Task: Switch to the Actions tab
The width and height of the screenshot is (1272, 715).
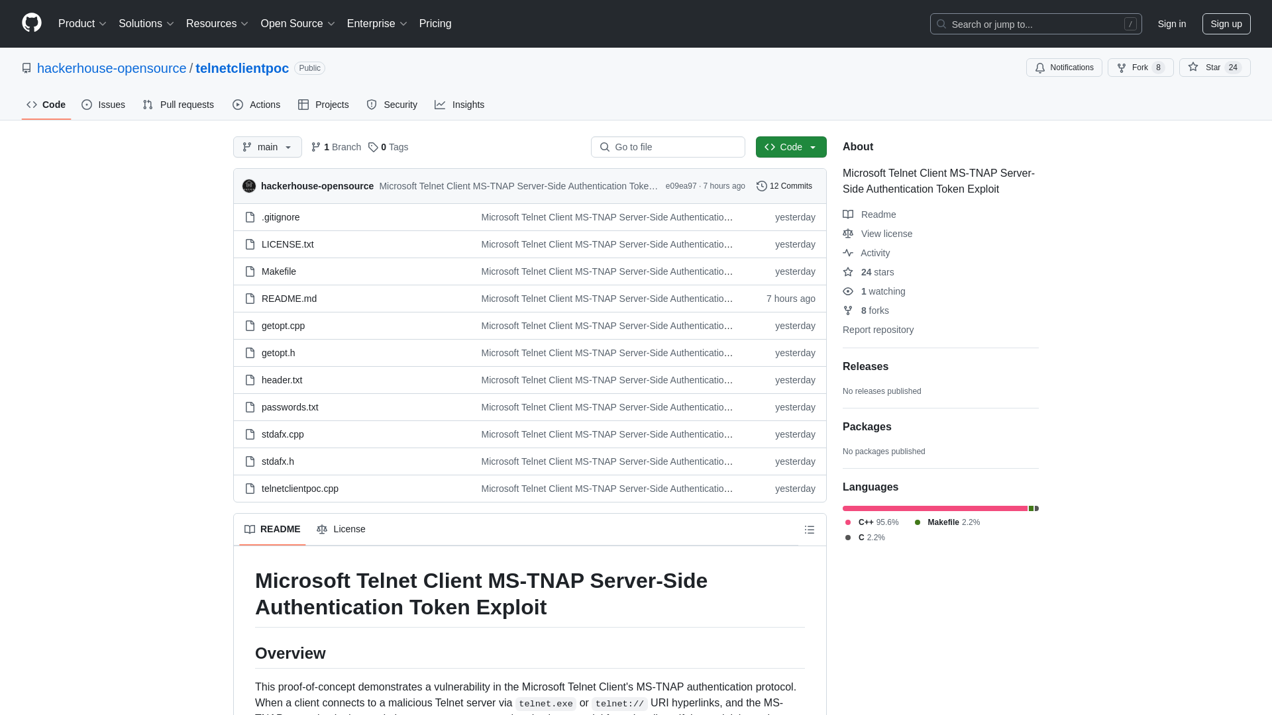Action: pos(256,105)
